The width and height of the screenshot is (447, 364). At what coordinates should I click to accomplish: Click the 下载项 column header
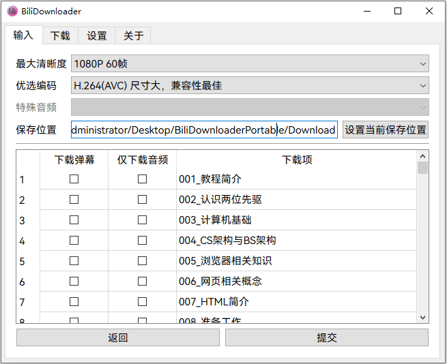click(x=297, y=160)
